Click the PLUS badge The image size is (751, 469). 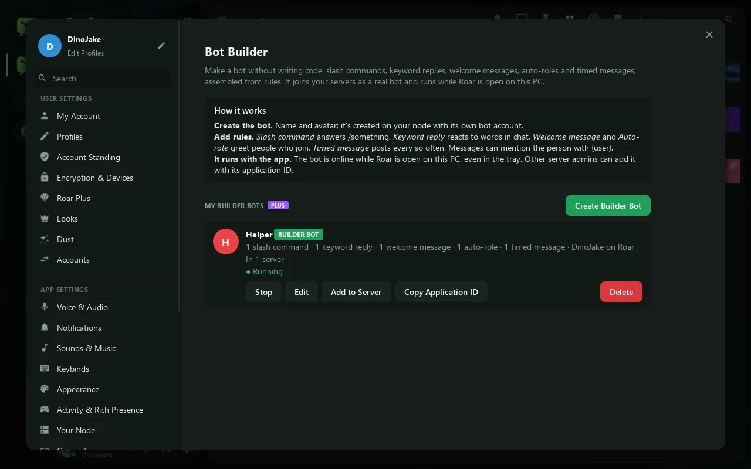tap(278, 205)
